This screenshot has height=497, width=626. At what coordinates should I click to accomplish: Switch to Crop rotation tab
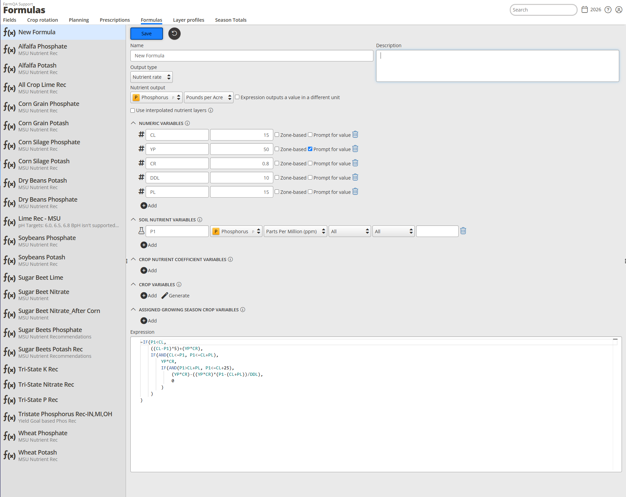(x=42, y=20)
